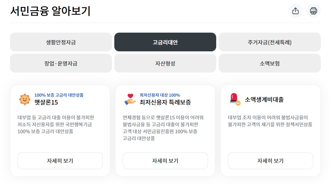329x184 pixels.
Task: Click 자세히 보기 under 최저신용자 특례보증
Action: (x=165, y=161)
